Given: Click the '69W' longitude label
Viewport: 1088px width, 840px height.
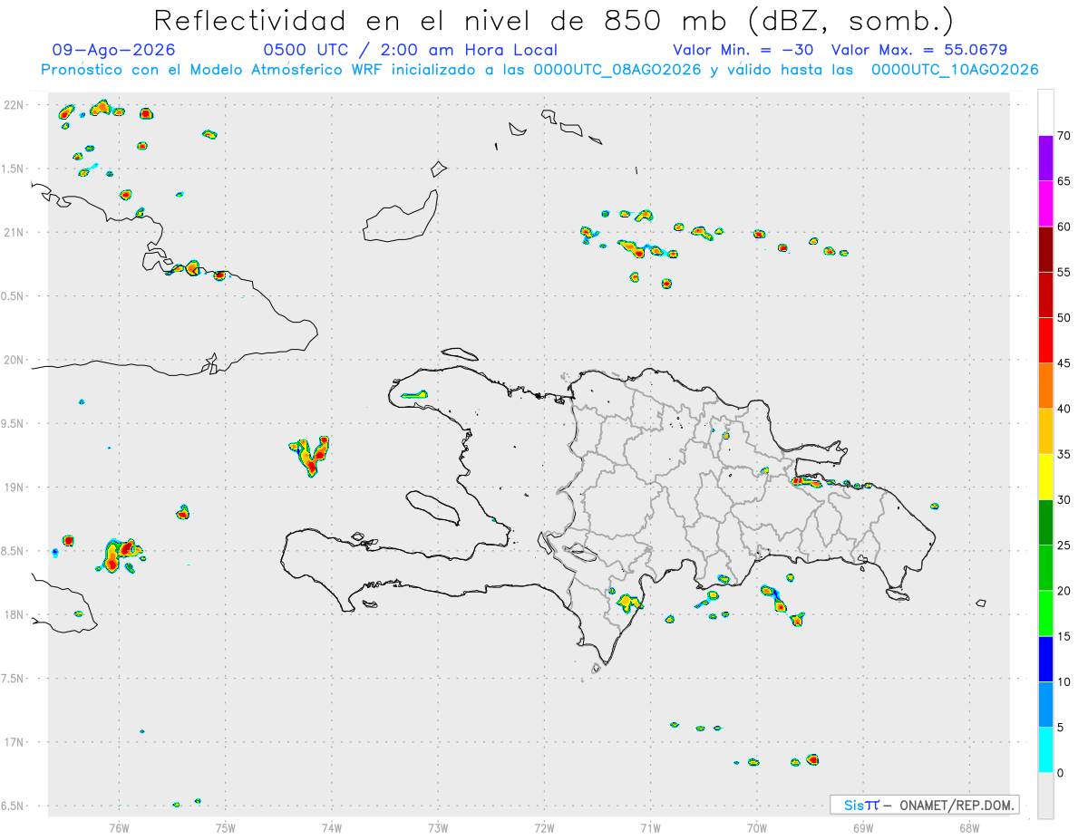Looking at the screenshot, I should pos(863,826).
